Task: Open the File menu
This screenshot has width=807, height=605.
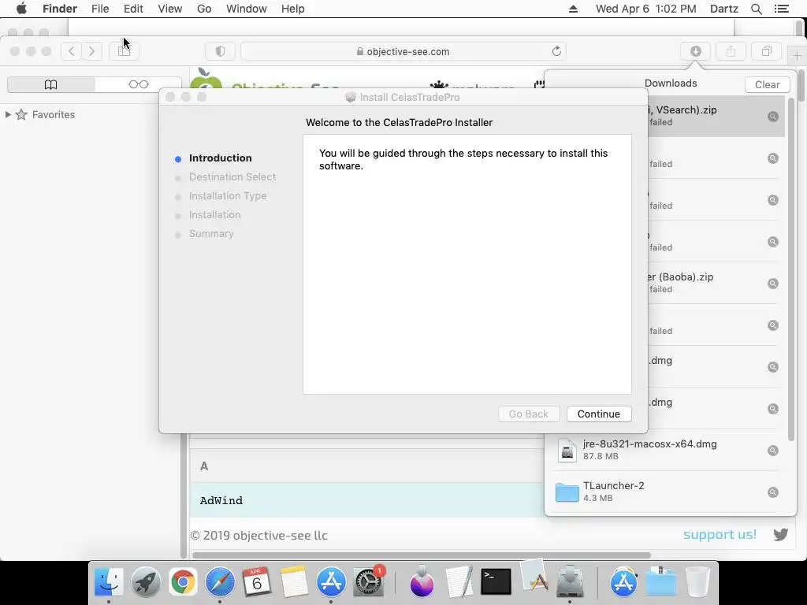Action: 100,9
